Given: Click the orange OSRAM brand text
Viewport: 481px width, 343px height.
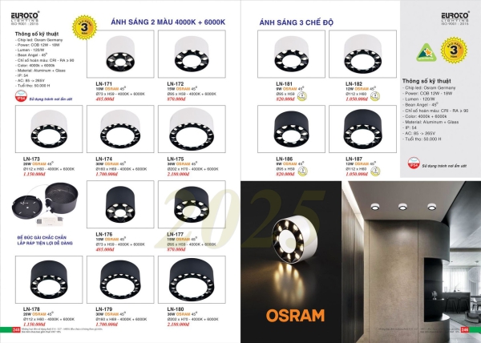Looking at the screenshot, I should [x=295, y=316].
